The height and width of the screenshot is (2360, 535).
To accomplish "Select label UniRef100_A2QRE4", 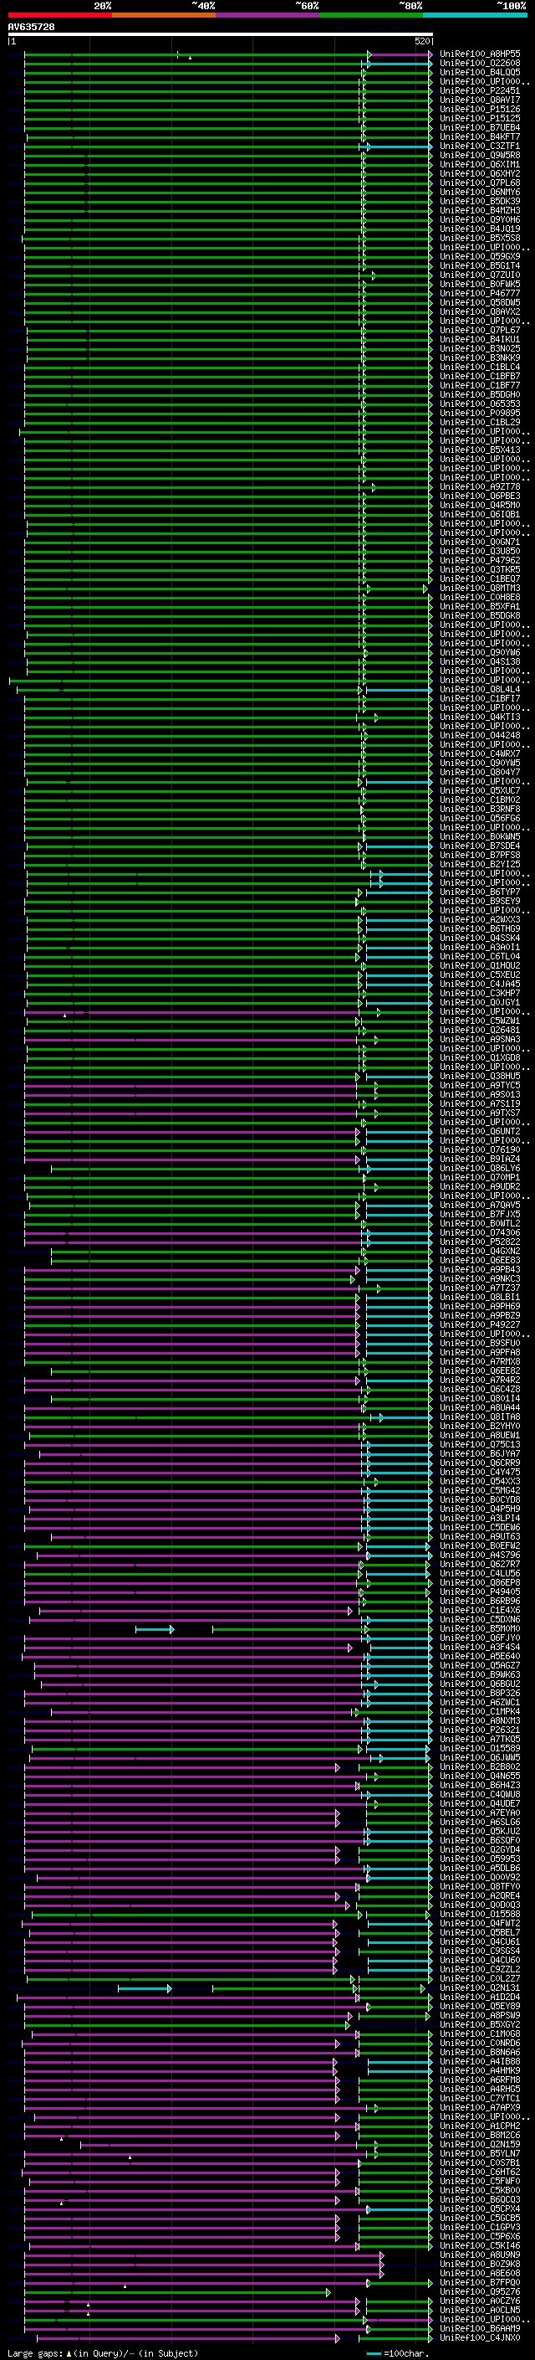I will 480,1895.
